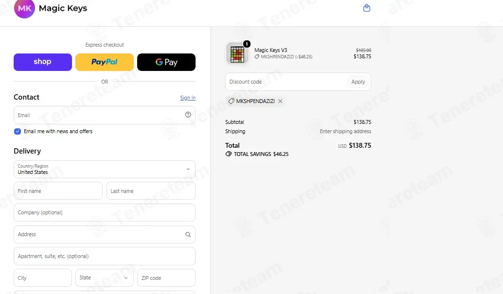Click into the Email field

point(99,115)
